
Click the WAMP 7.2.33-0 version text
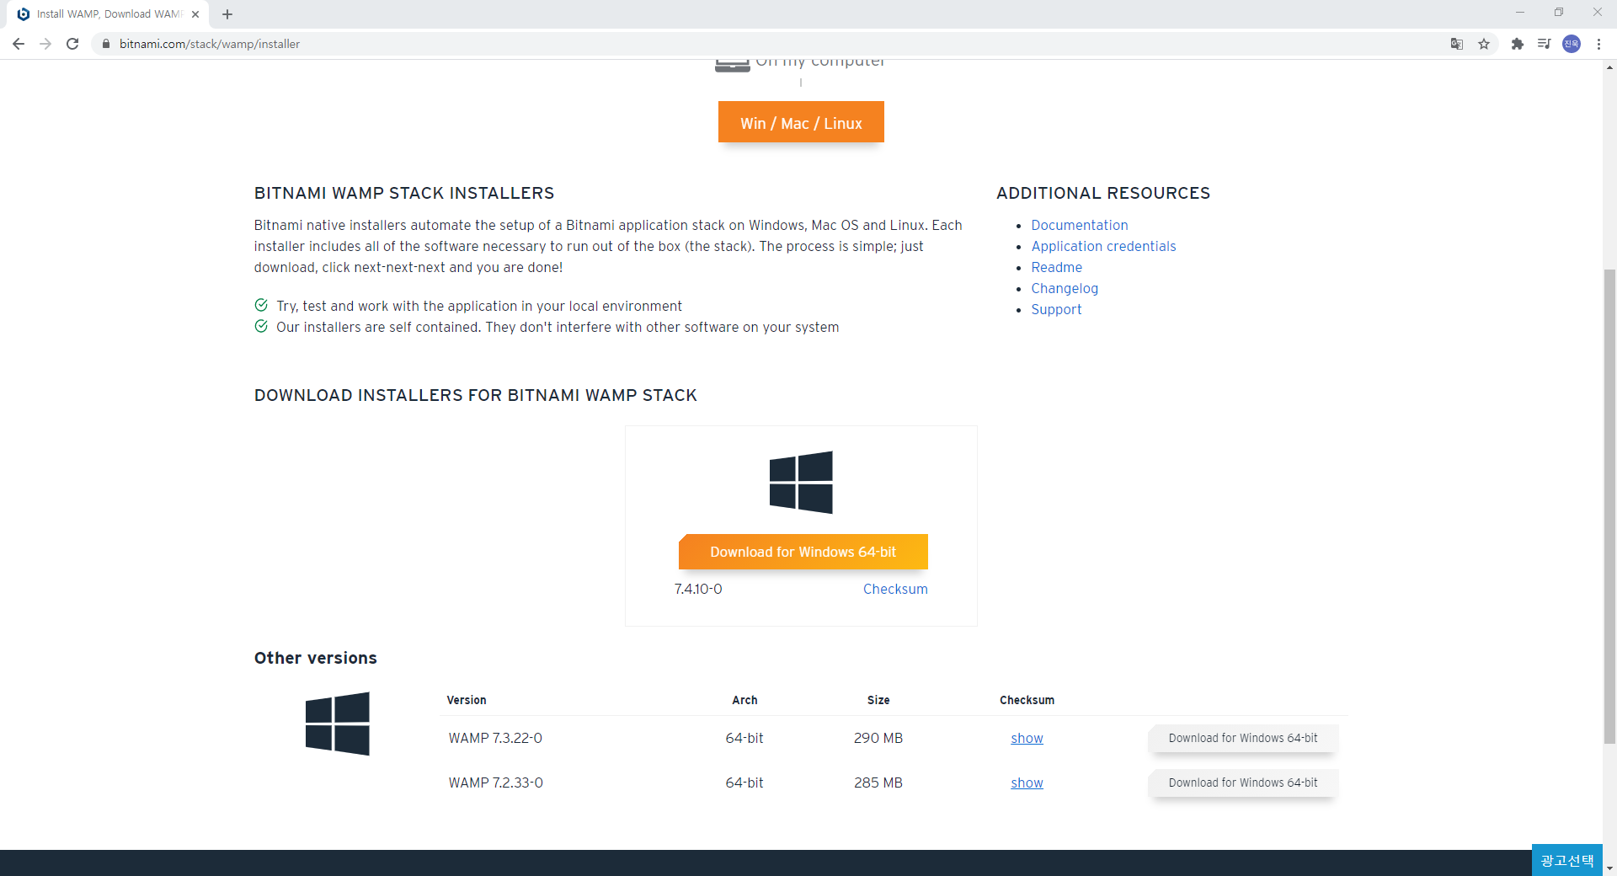pos(495,783)
